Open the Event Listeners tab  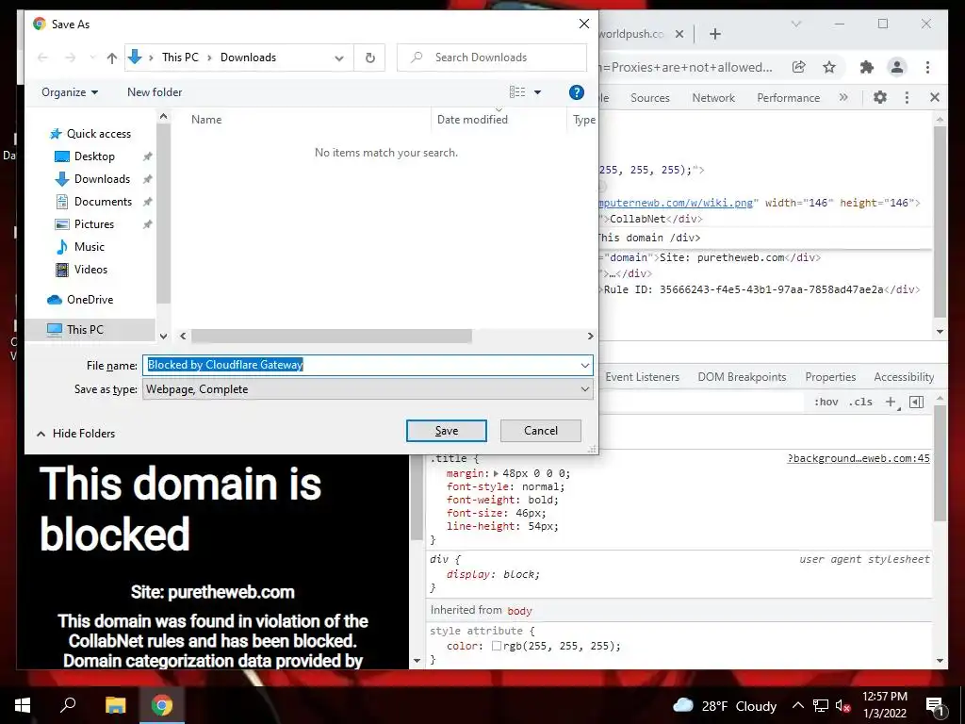(642, 377)
